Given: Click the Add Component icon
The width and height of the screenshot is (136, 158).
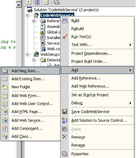Looking at the screenshot, I should click(x=5, y=128).
